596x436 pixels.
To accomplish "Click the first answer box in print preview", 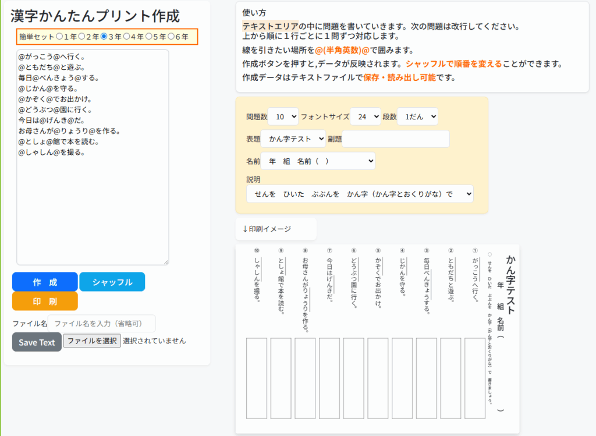I will tap(475, 378).
